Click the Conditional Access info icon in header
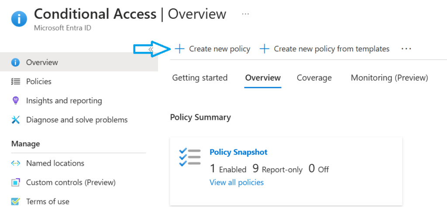Viewport: 447px width, 207px height. [x=19, y=19]
